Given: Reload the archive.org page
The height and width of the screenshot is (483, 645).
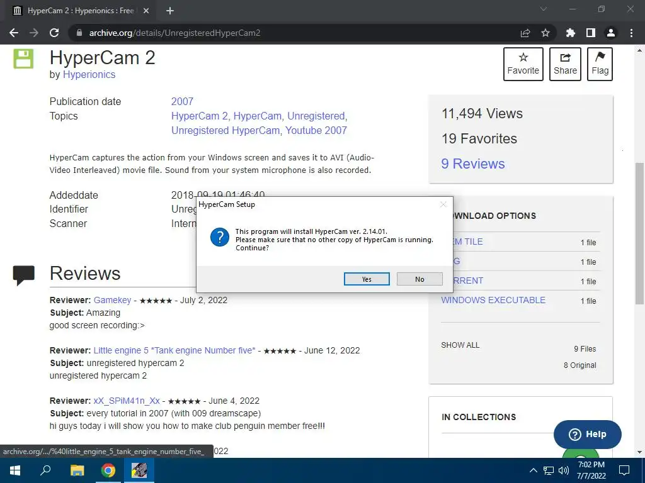Looking at the screenshot, I should tap(54, 33).
